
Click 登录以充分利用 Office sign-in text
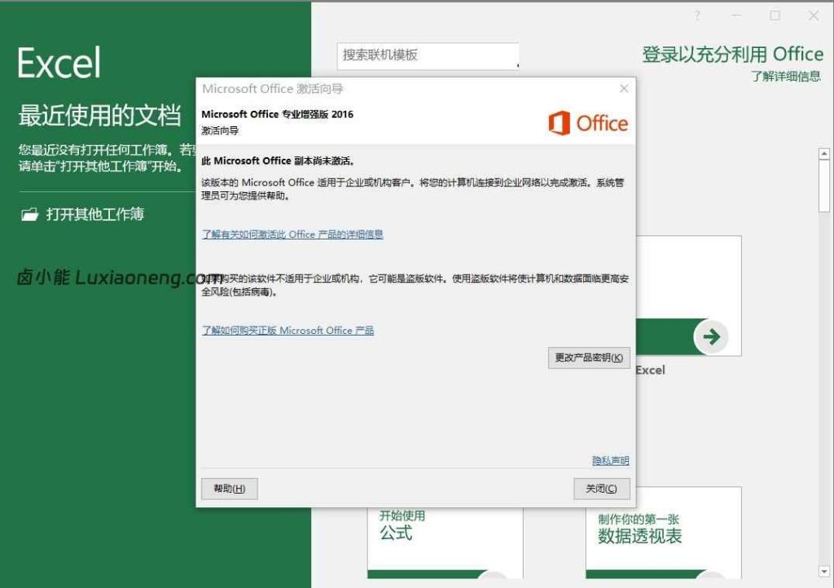click(x=732, y=55)
